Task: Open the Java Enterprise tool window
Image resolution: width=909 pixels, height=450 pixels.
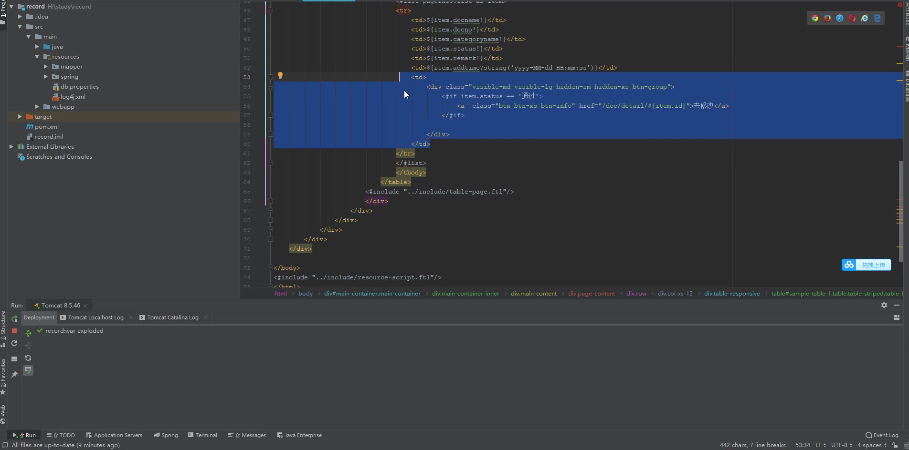Action: (299, 435)
